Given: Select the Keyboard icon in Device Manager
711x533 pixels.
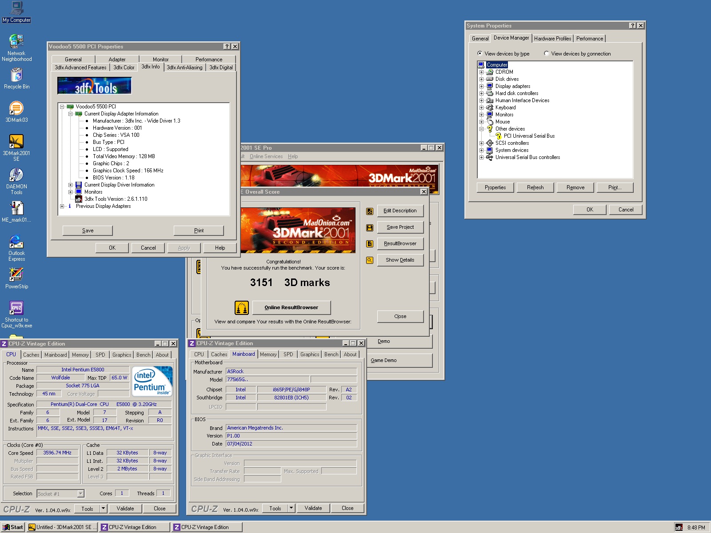Looking at the screenshot, I should (490, 107).
